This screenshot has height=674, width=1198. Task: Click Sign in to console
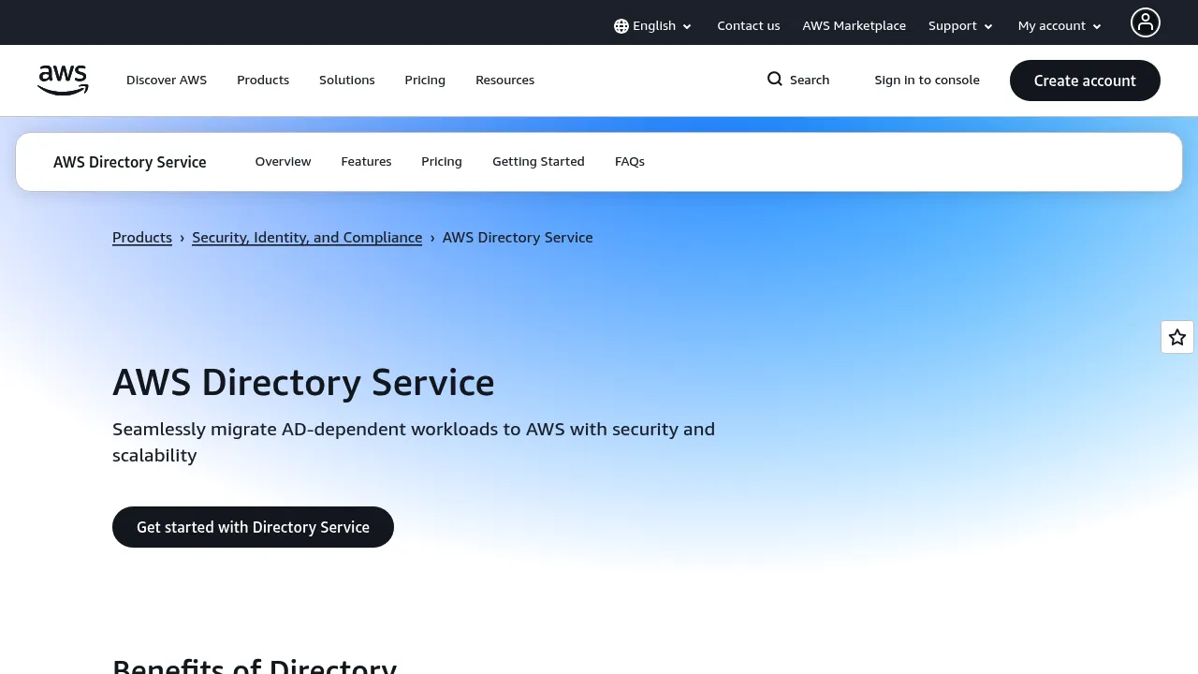[x=928, y=81]
